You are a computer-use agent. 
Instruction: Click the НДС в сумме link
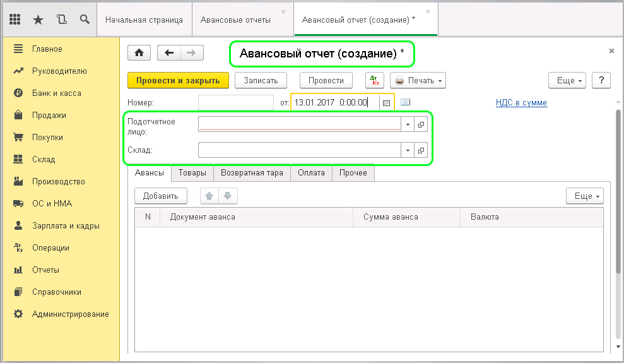coord(521,102)
